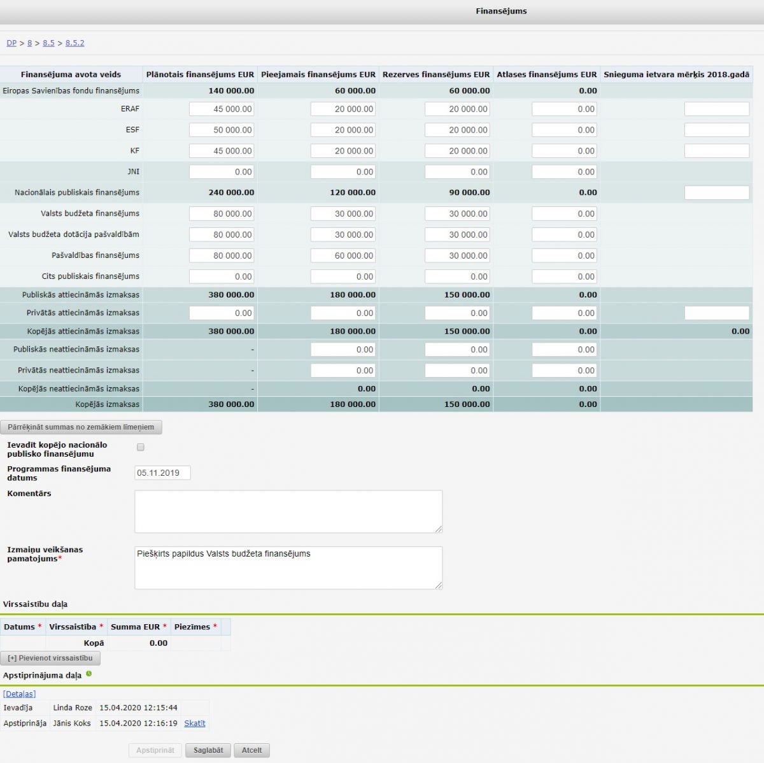Image resolution: width=764 pixels, height=763 pixels.
Task: Edit the ERAF Plānotais finansējums field
Action: [222, 109]
